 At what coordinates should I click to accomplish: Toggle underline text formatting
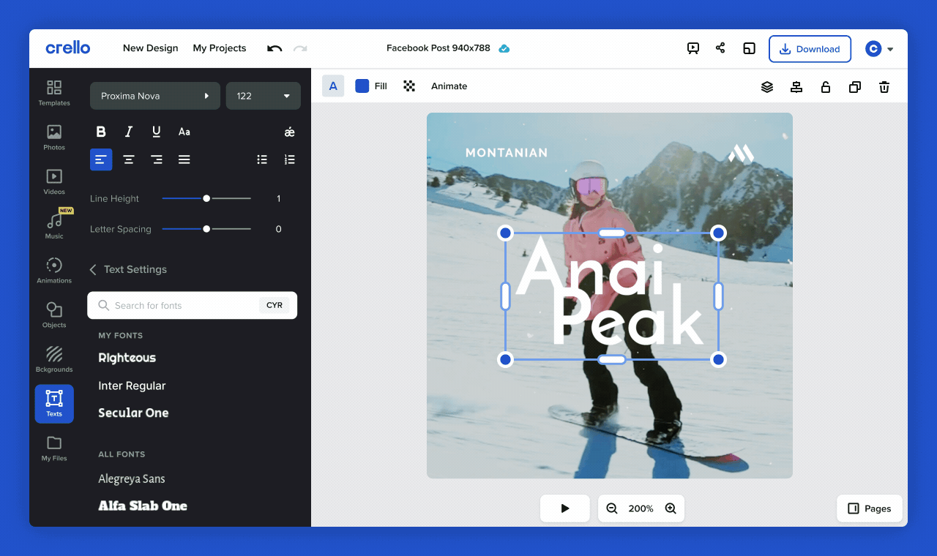[x=157, y=132]
